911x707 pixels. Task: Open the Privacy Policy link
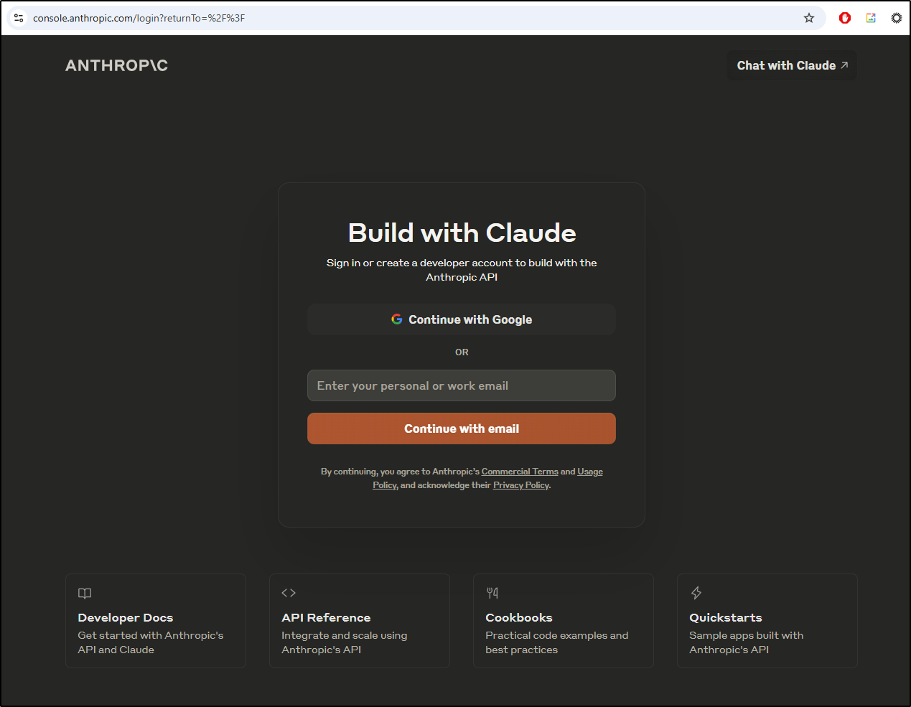[x=521, y=485]
